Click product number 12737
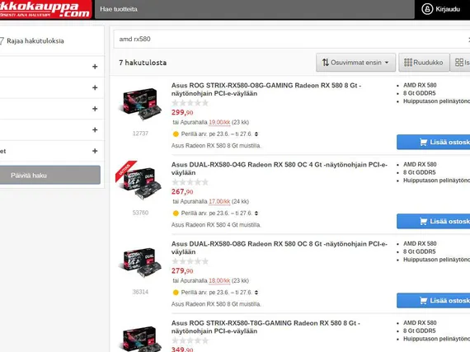470x352 pixels. [140, 134]
